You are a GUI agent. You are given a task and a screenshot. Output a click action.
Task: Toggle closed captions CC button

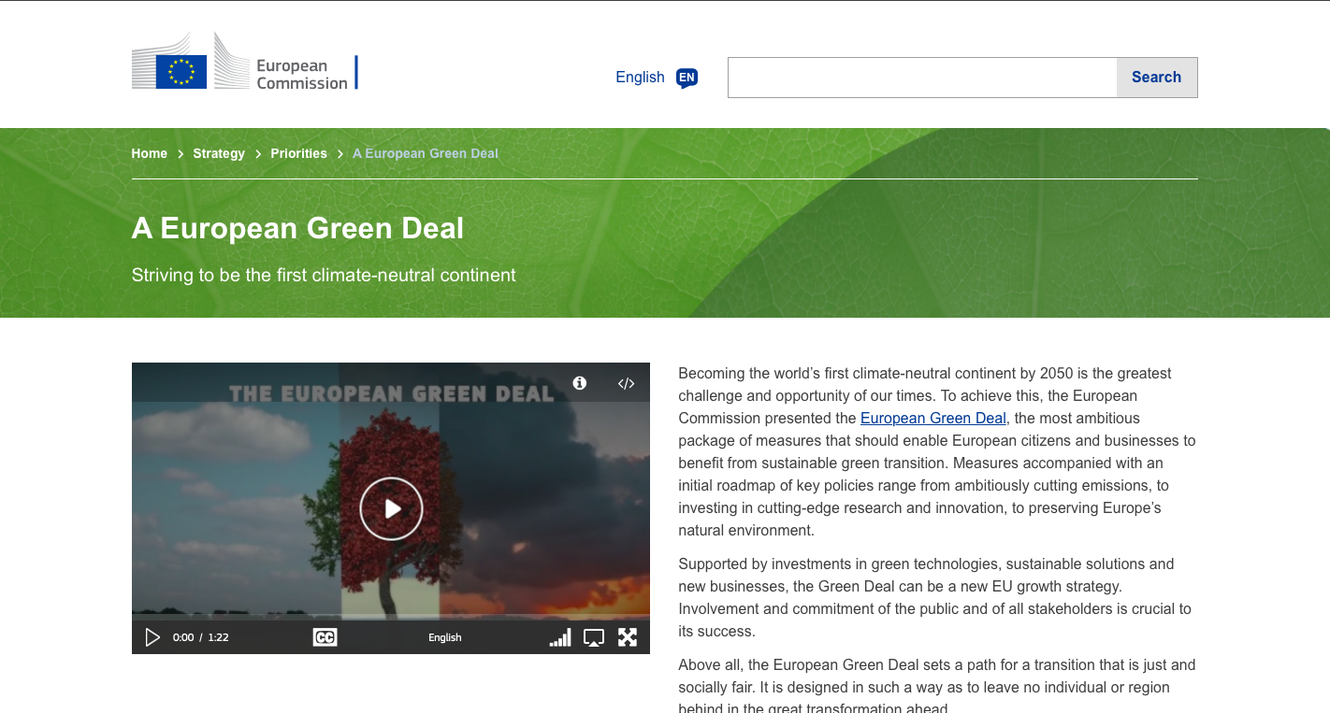(x=325, y=637)
